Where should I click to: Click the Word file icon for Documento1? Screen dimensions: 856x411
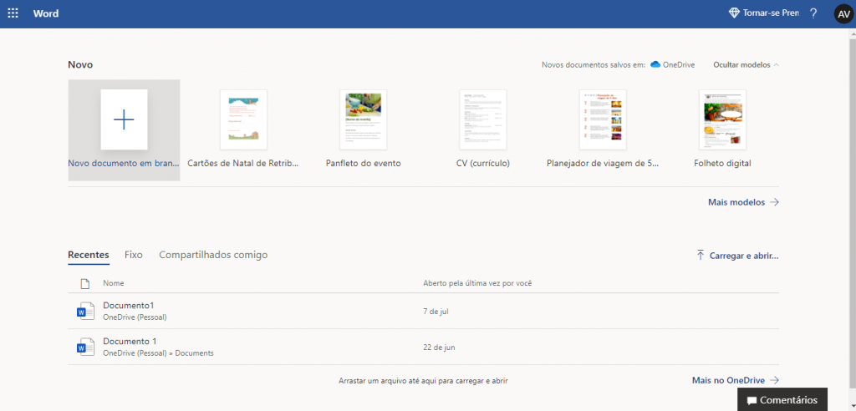point(86,311)
